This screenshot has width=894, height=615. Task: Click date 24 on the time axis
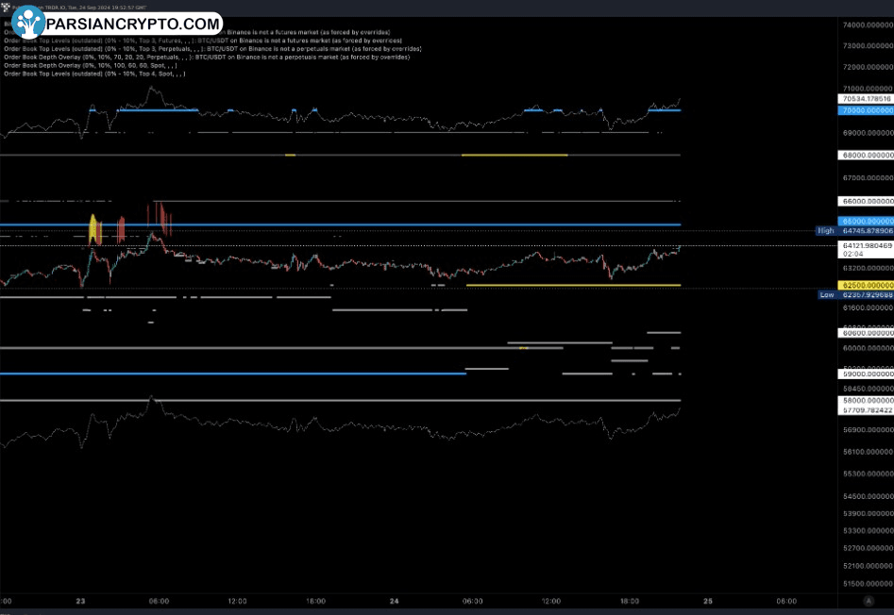[394, 600]
